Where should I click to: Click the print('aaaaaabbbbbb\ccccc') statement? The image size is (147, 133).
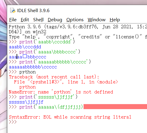tap(55, 62)
